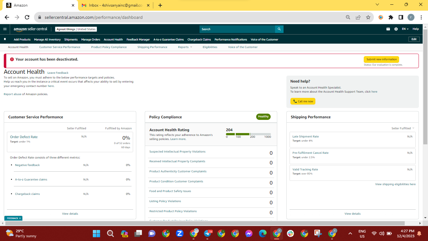Open Microsoft Edge from the taskbar
This screenshot has height=241, width=428.
pos(262,233)
